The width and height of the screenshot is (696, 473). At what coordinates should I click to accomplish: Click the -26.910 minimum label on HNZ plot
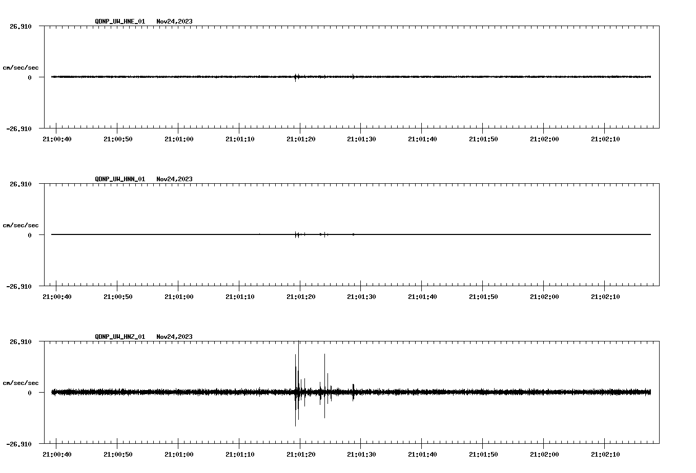[19, 444]
